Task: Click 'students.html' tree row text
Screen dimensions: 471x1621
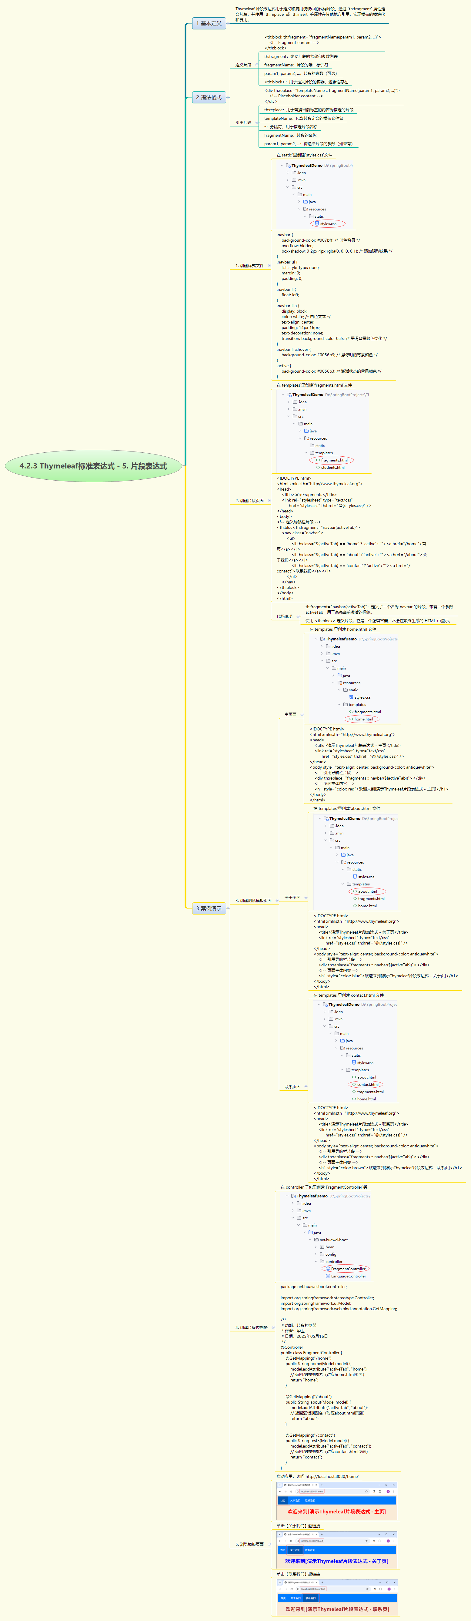Action: pyautogui.click(x=333, y=467)
